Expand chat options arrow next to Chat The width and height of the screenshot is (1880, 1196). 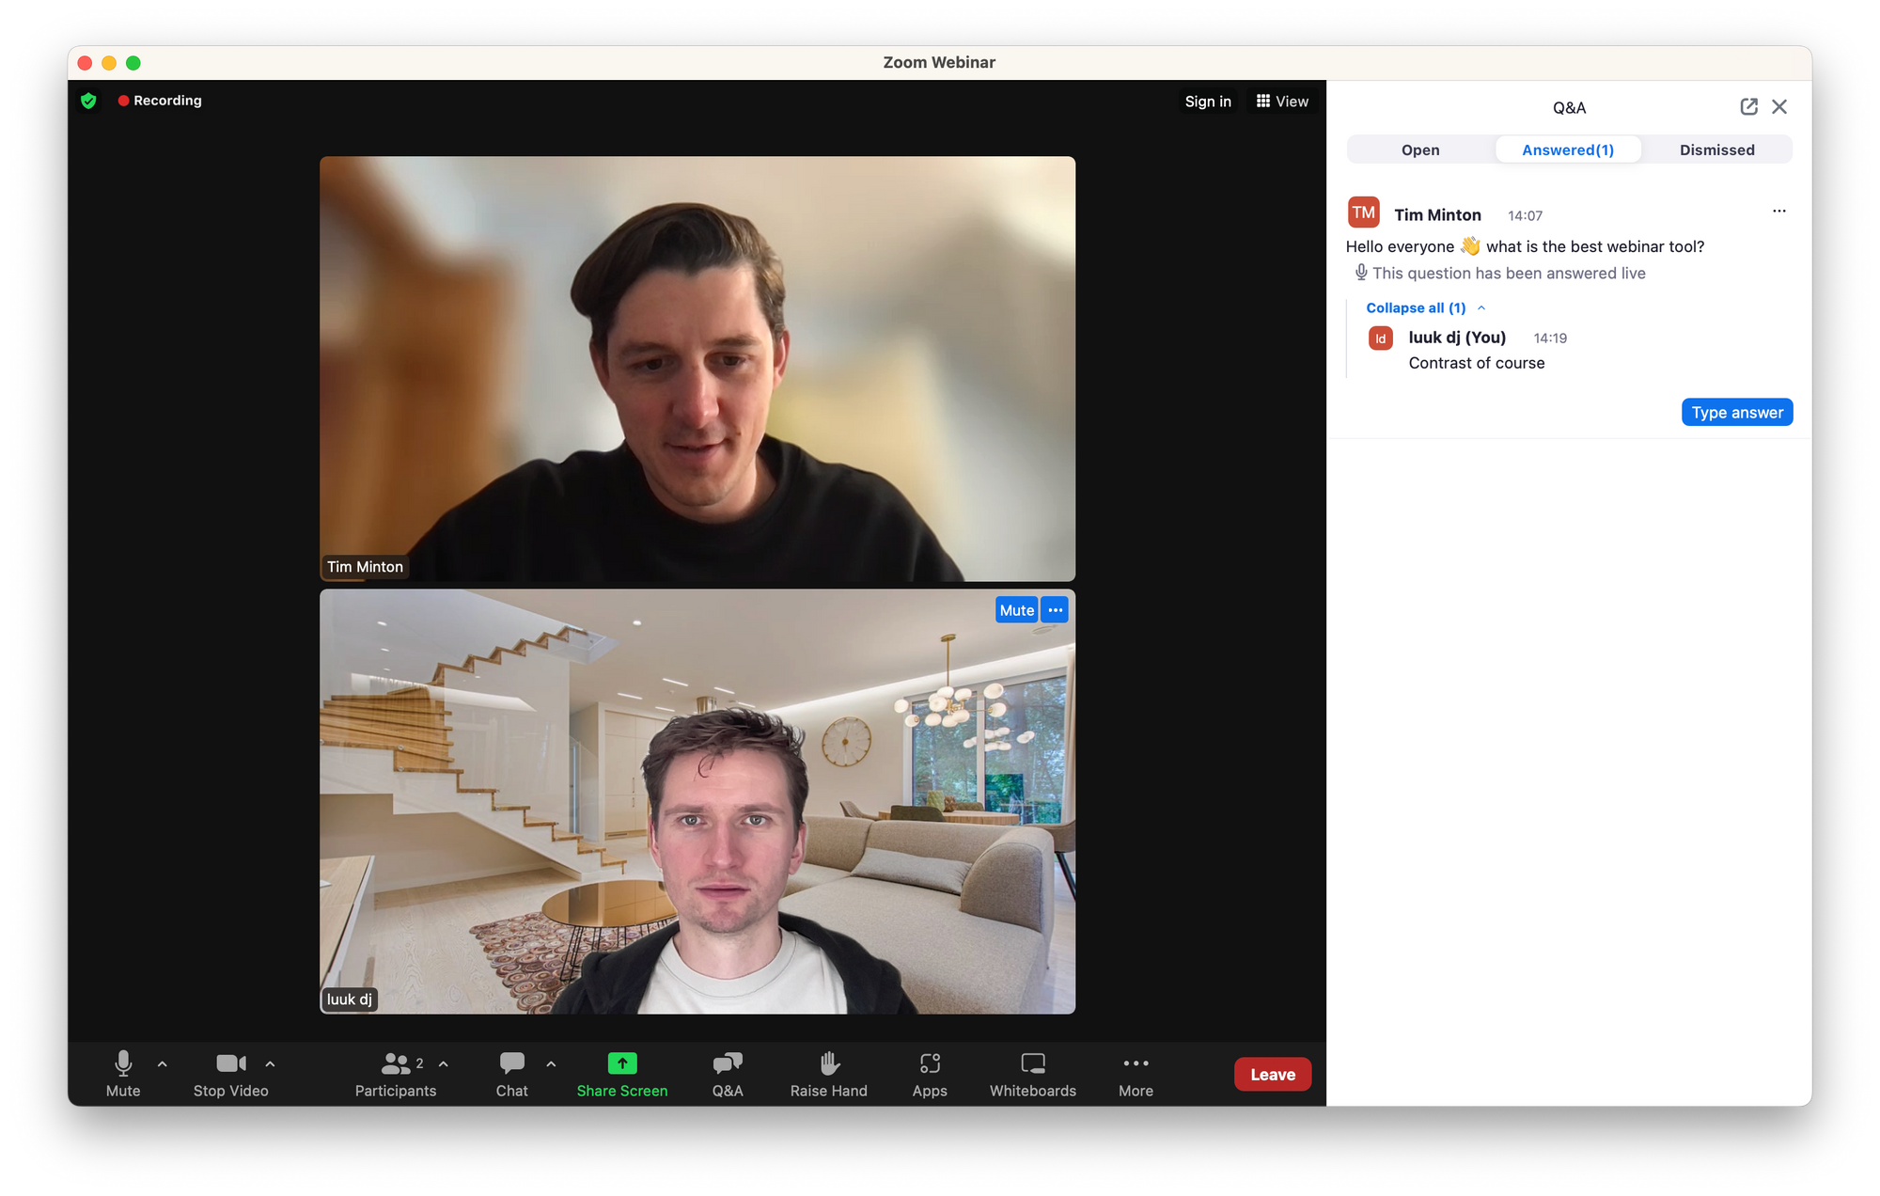pos(552,1063)
